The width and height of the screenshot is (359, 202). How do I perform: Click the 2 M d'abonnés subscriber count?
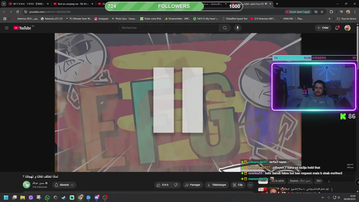click(x=40, y=187)
